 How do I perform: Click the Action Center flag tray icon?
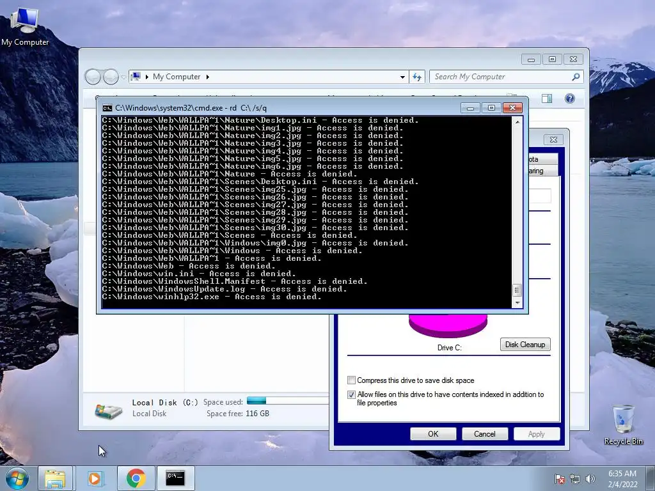(559, 479)
